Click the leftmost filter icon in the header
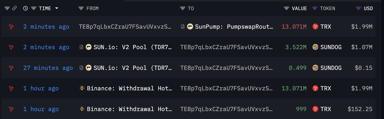The width and height of the screenshot is (384, 119). 7,8
